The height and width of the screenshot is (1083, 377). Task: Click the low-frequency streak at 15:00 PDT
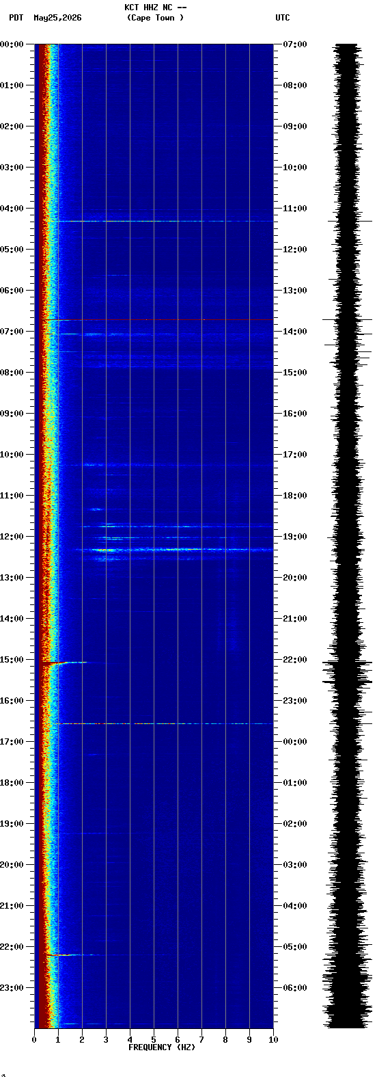[x=65, y=663]
